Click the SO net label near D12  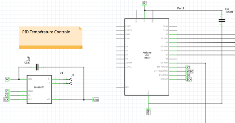(188, 75)
